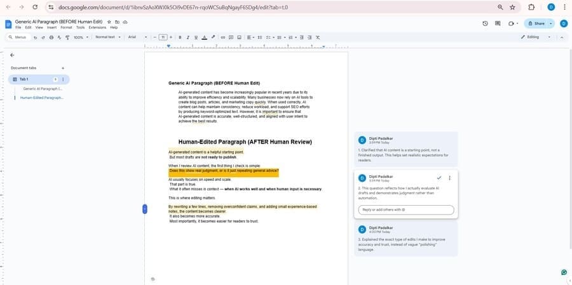
Task: Open comment 3 about exact type of edits
Action: coord(405,239)
